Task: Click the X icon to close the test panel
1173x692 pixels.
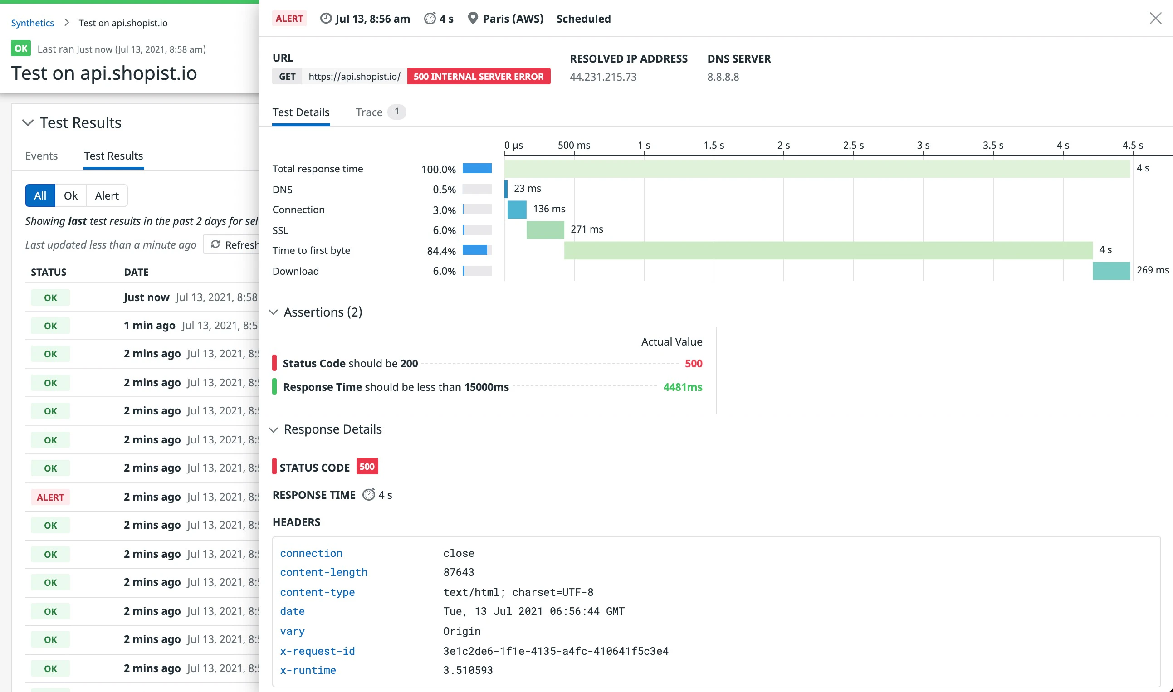Action: click(1155, 18)
